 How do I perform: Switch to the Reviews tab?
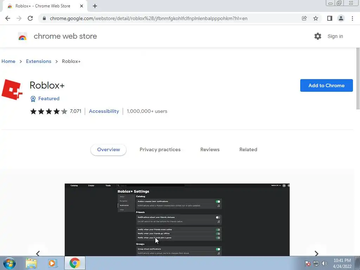tap(210, 149)
